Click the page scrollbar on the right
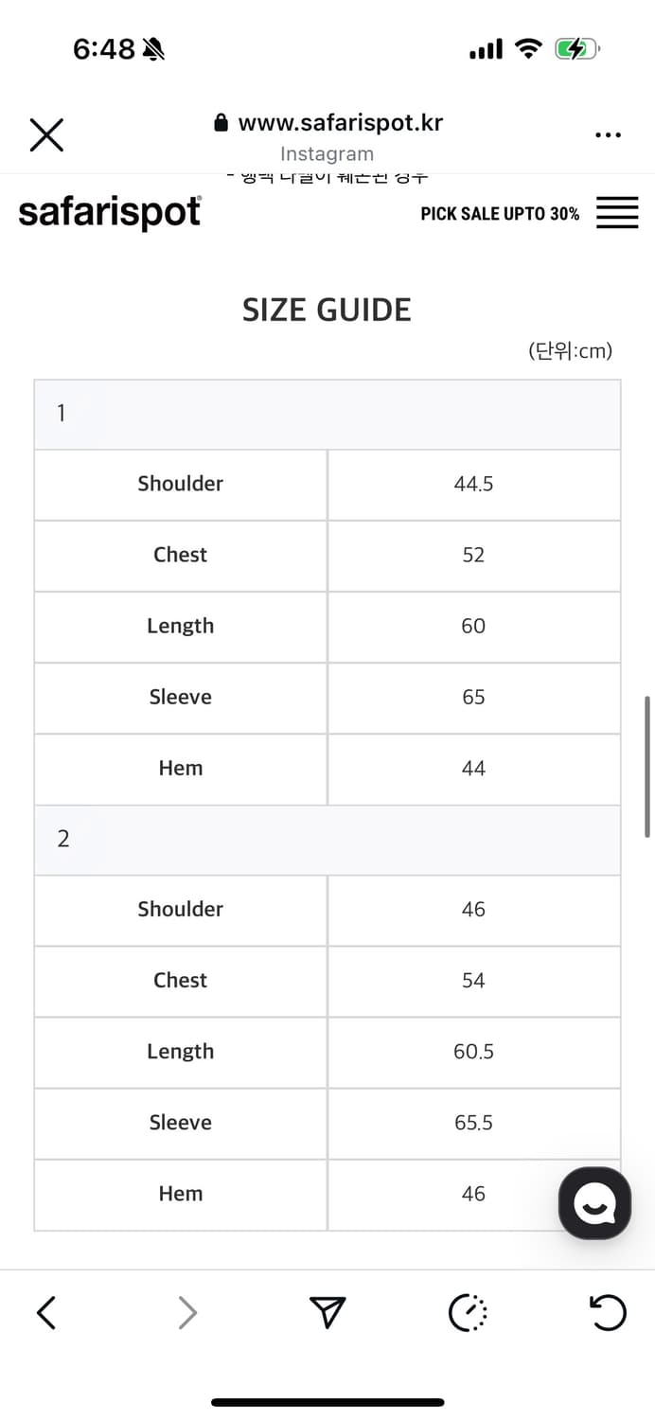This screenshot has width=655, height=1420. [x=647, y=767]
